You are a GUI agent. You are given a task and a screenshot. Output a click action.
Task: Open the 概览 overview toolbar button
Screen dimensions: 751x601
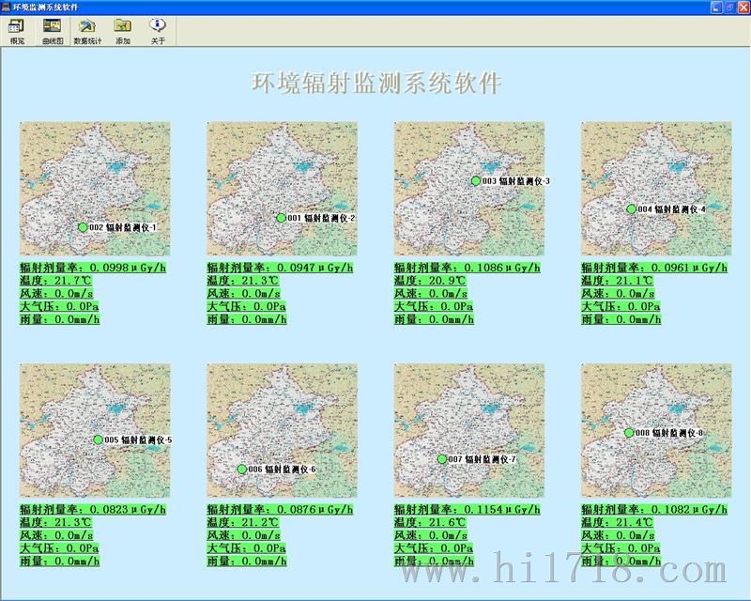tap(17, 32)
